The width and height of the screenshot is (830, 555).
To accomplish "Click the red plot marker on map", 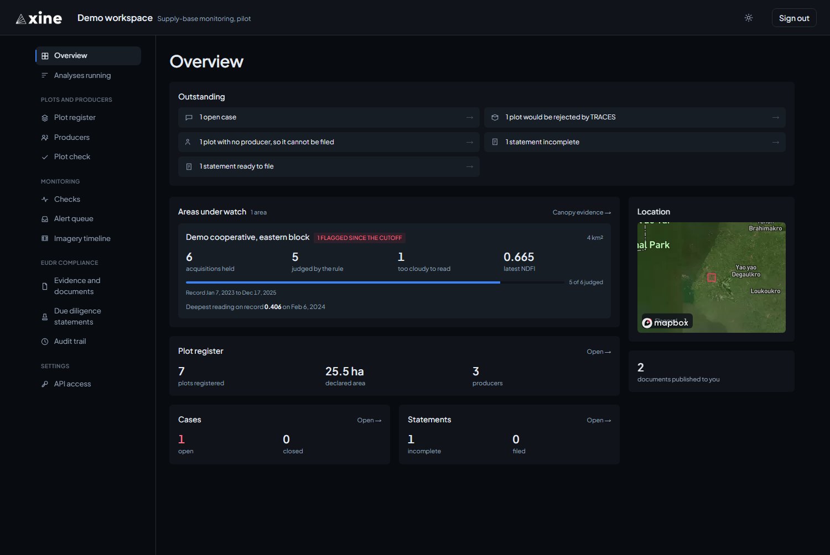I will click(x=712, y=277).
